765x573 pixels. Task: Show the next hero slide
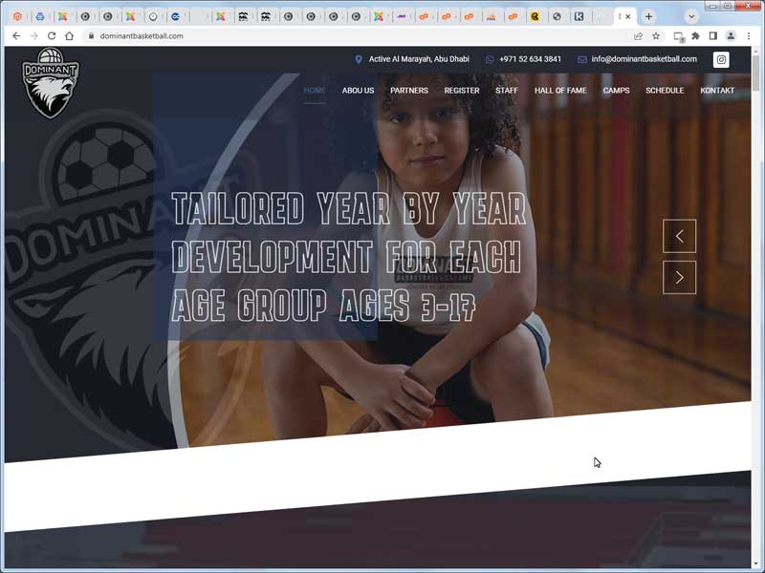point(679,277)
